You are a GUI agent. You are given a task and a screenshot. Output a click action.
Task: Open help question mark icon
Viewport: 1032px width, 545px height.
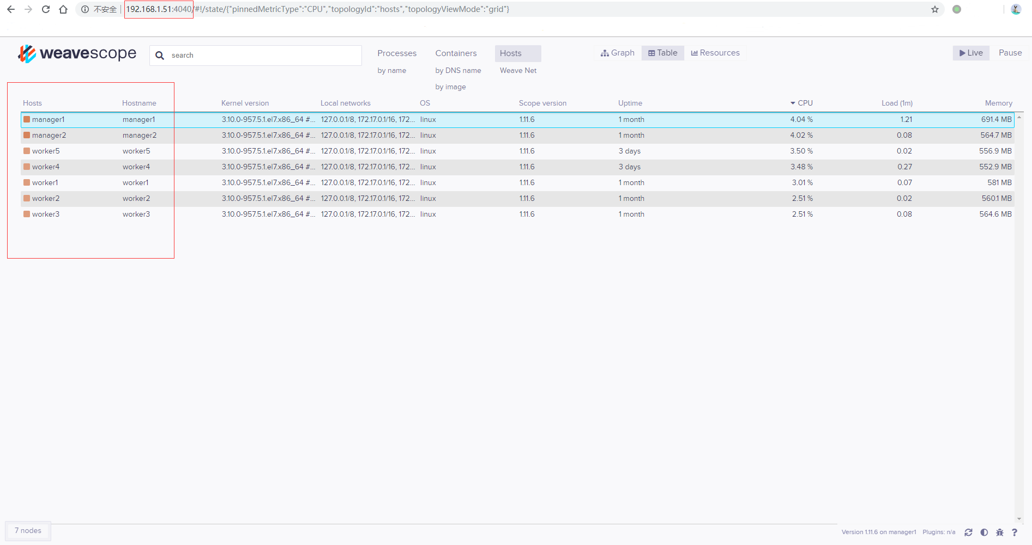tap(1015, 532)
